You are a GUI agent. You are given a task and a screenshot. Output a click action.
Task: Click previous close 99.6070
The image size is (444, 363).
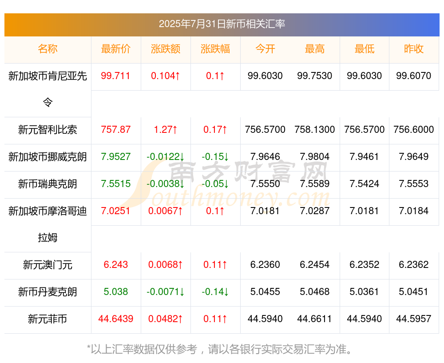click(414, 76)
